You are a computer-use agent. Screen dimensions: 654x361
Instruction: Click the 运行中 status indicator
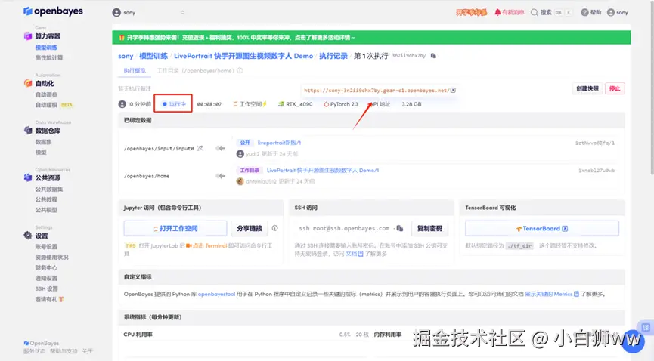click(x=173, y=103)
